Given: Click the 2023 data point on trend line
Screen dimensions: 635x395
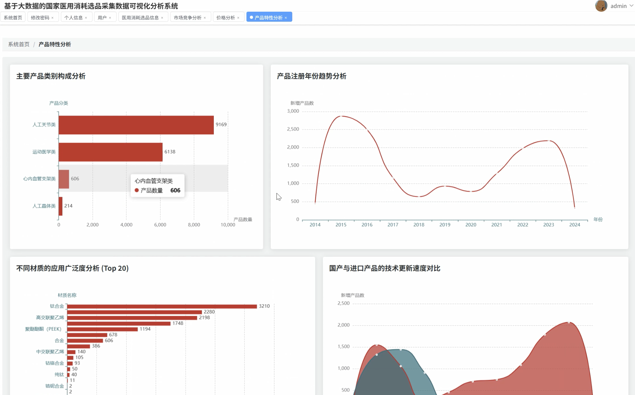Looking at the screenshot, I should 549,141.
